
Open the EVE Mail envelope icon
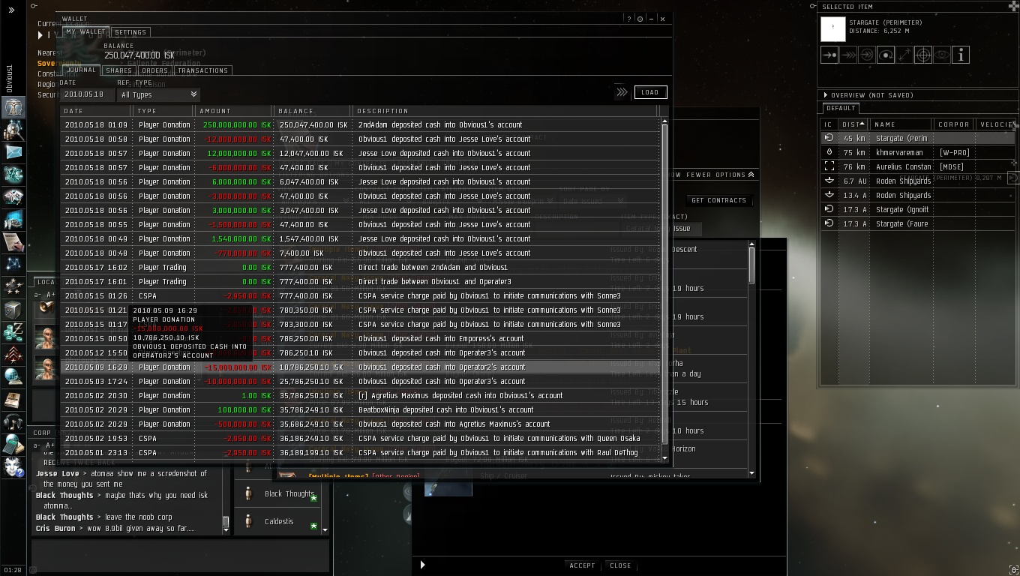coord(13,151)
